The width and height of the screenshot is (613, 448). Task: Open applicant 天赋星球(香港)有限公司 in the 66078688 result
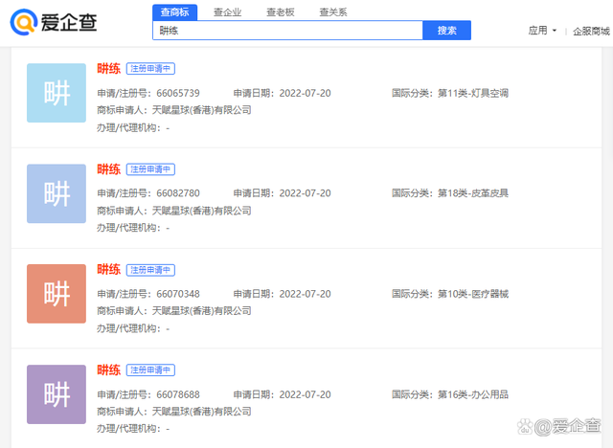tap(201, 412)
